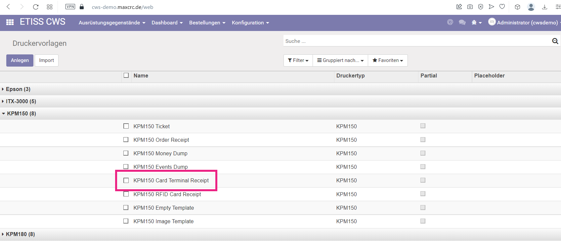Click the browser snapshot camera icon
Viewport: 561px width, 241px height.
coord(470,7)
